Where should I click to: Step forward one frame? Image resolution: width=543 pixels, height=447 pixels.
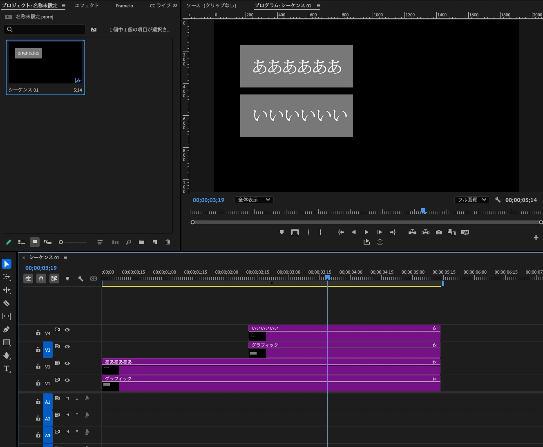coord(380,232)
